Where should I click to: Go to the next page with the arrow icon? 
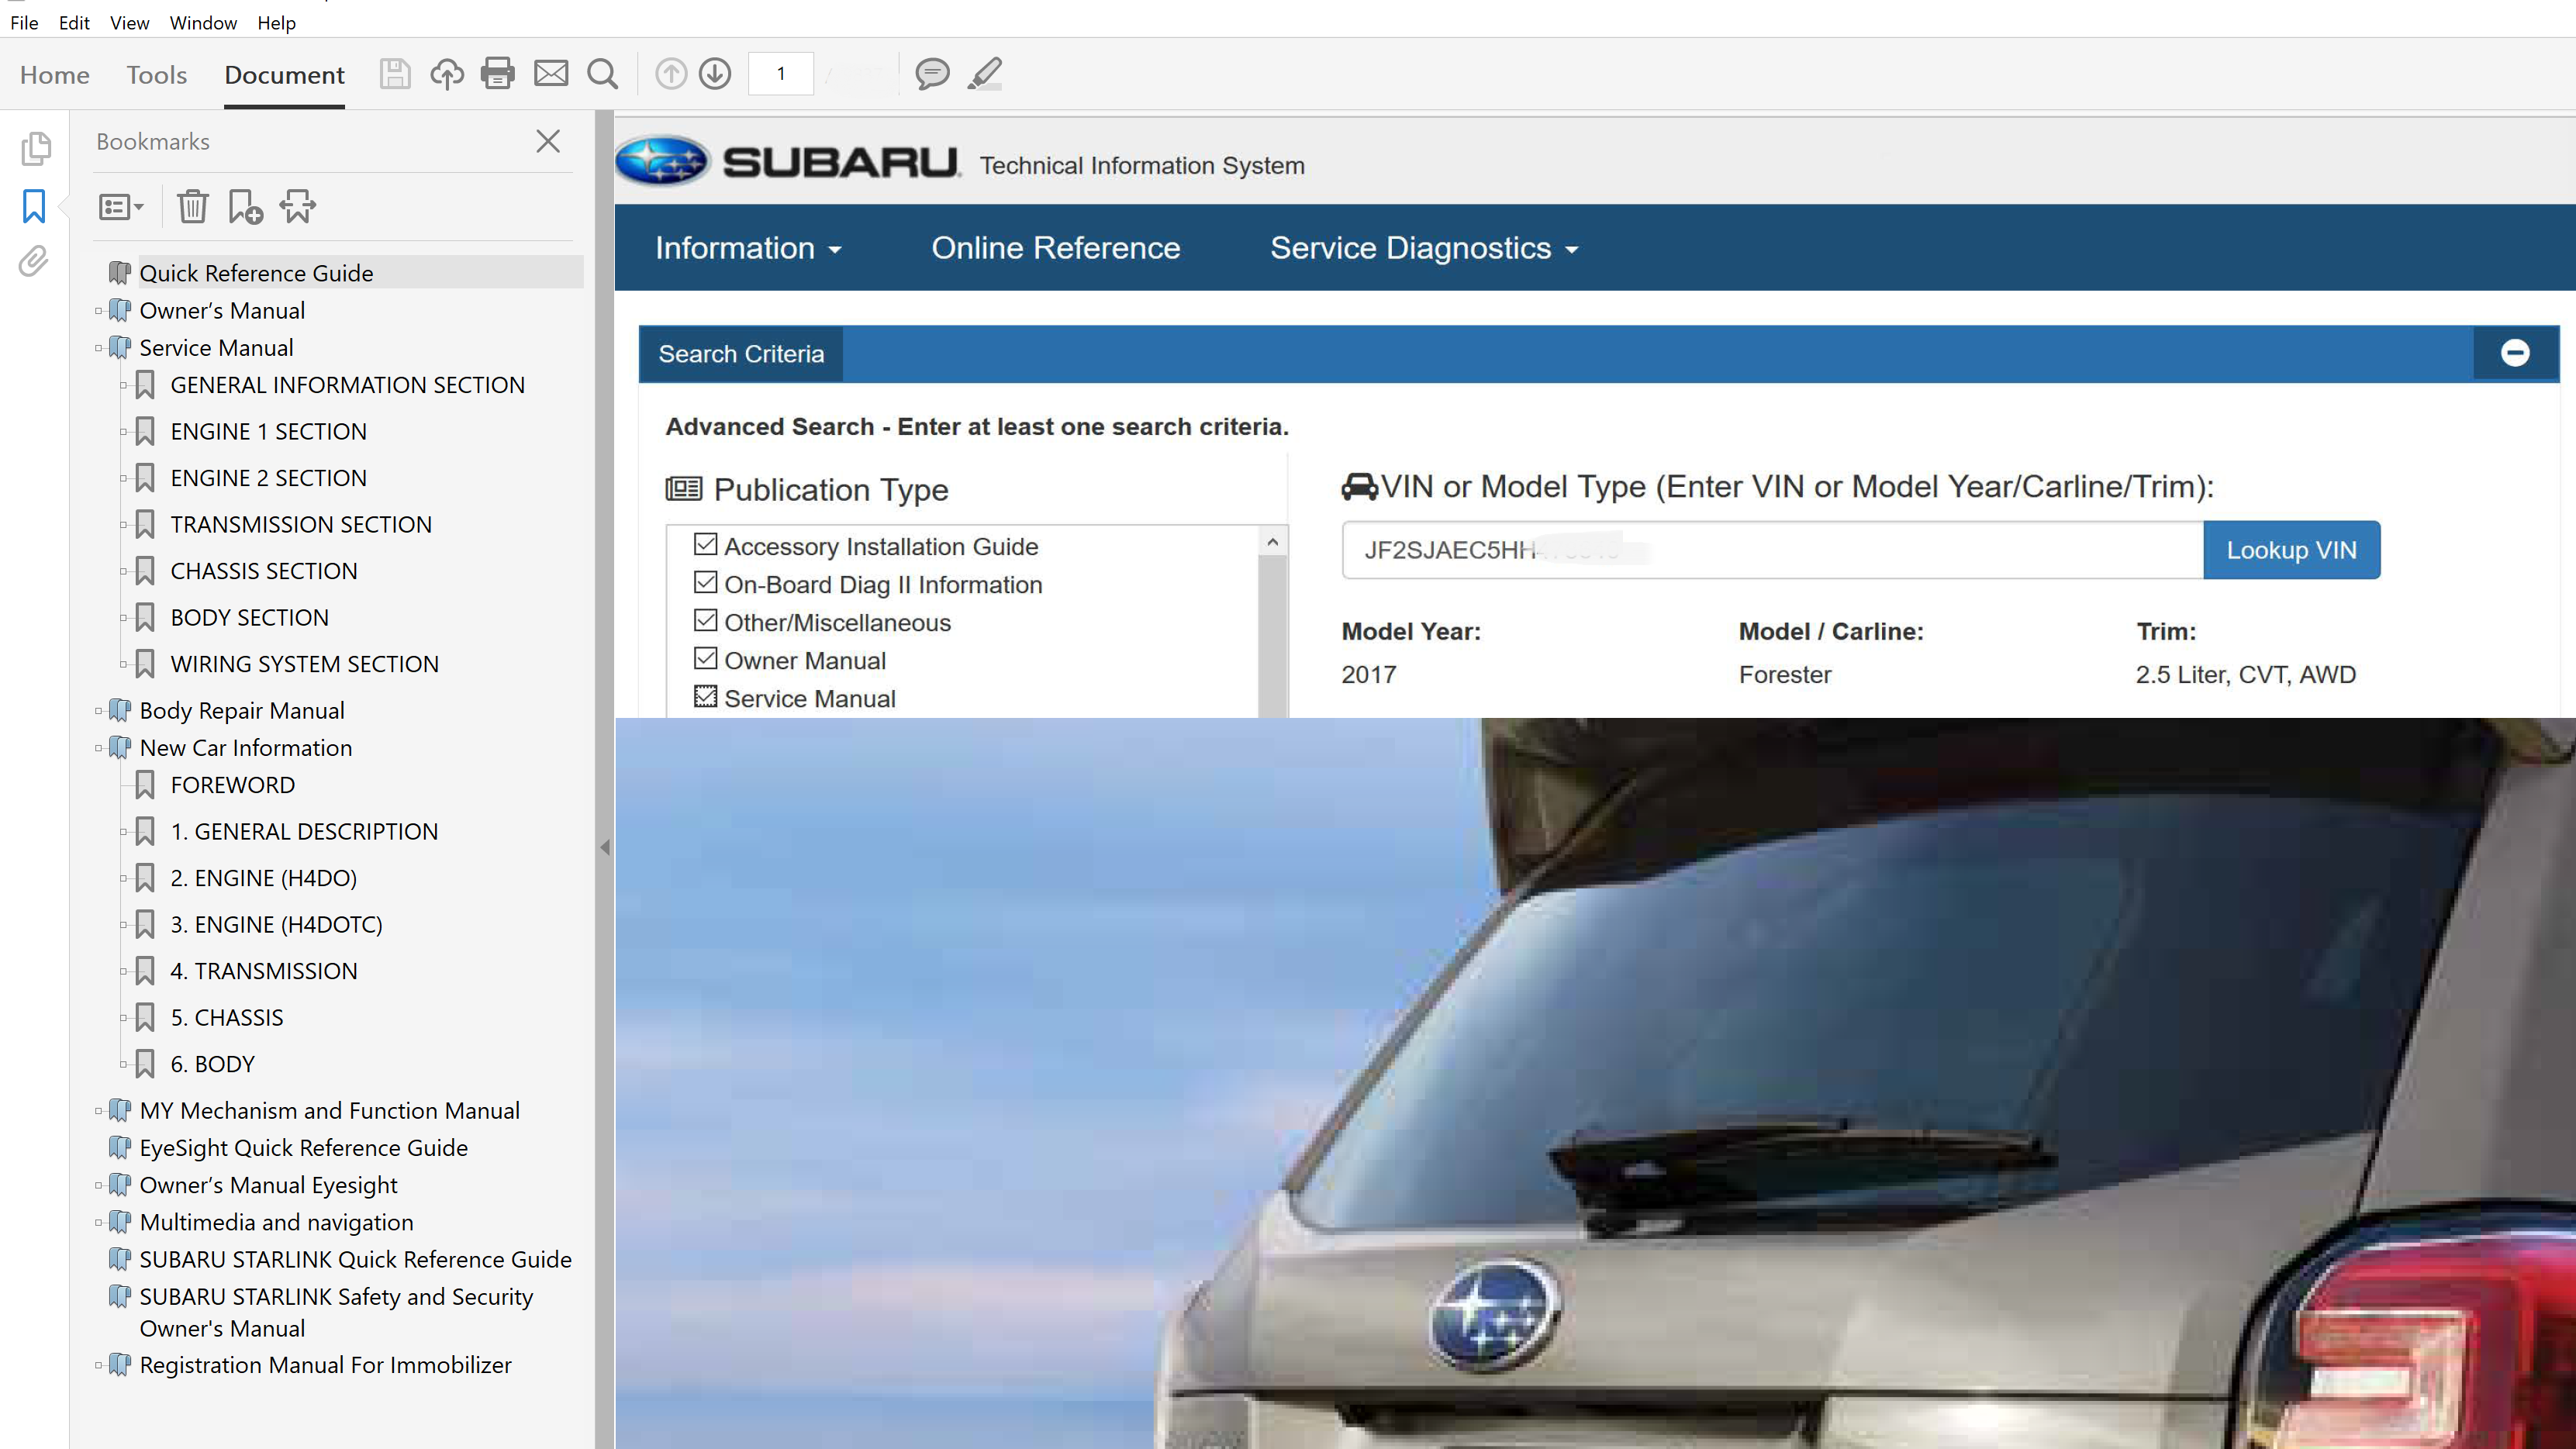715,74
